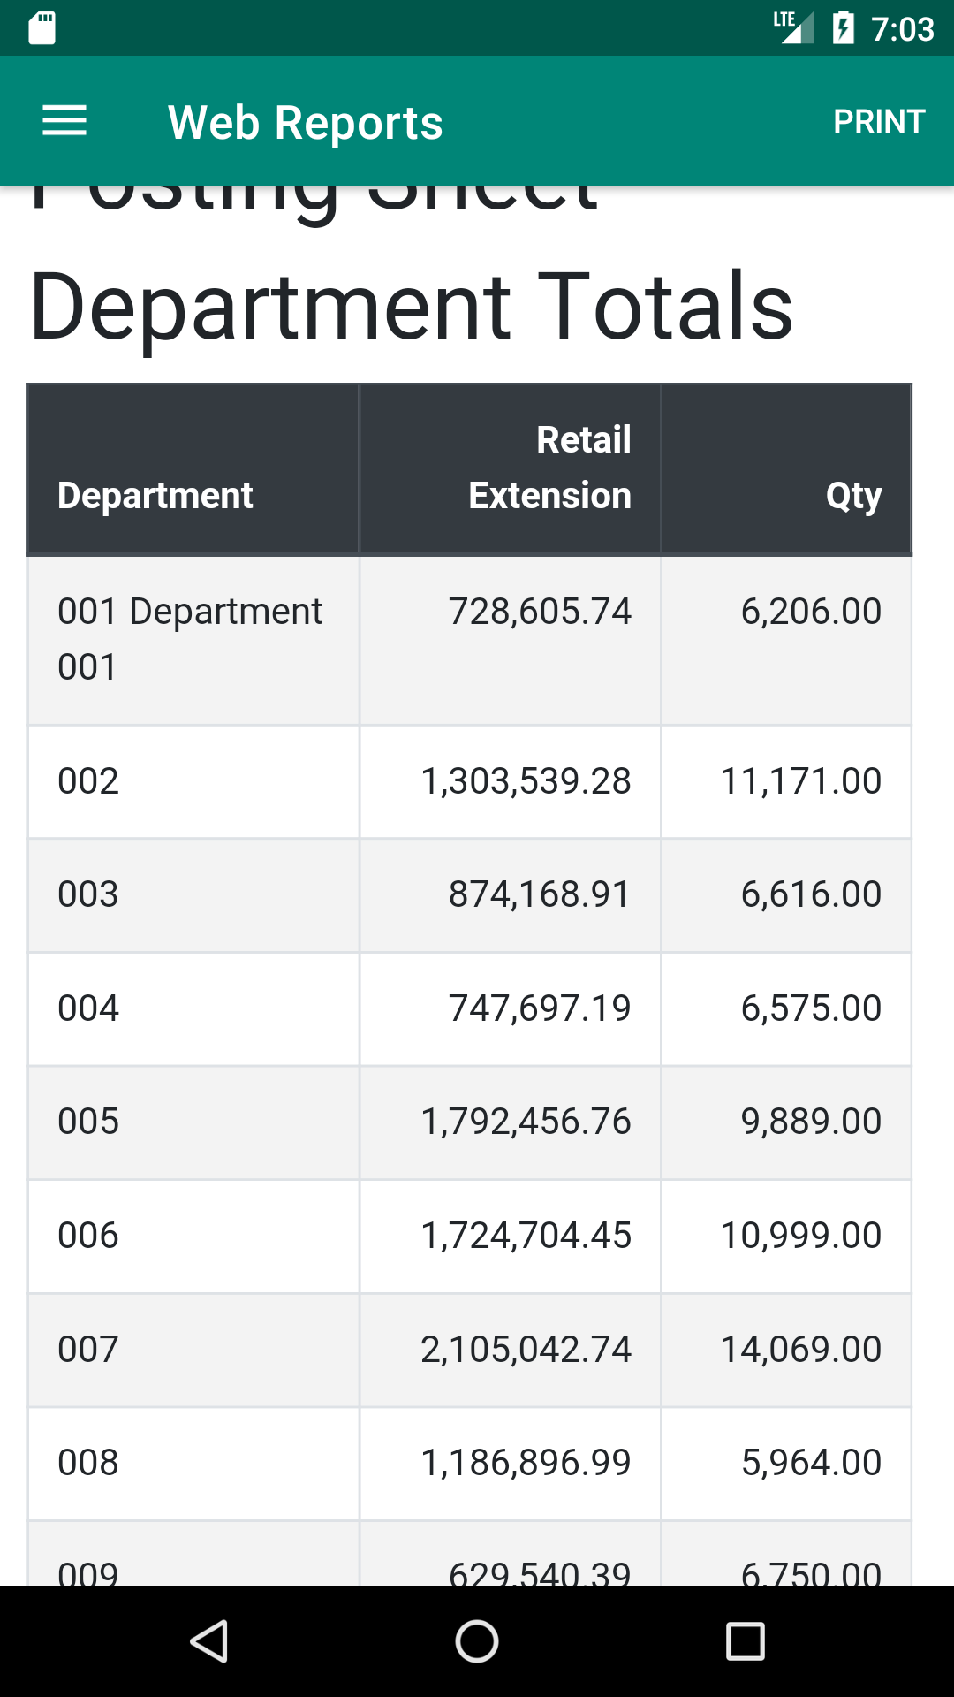Tap the PRINT button
The image size is (954, 1697).
pos(878,121)
